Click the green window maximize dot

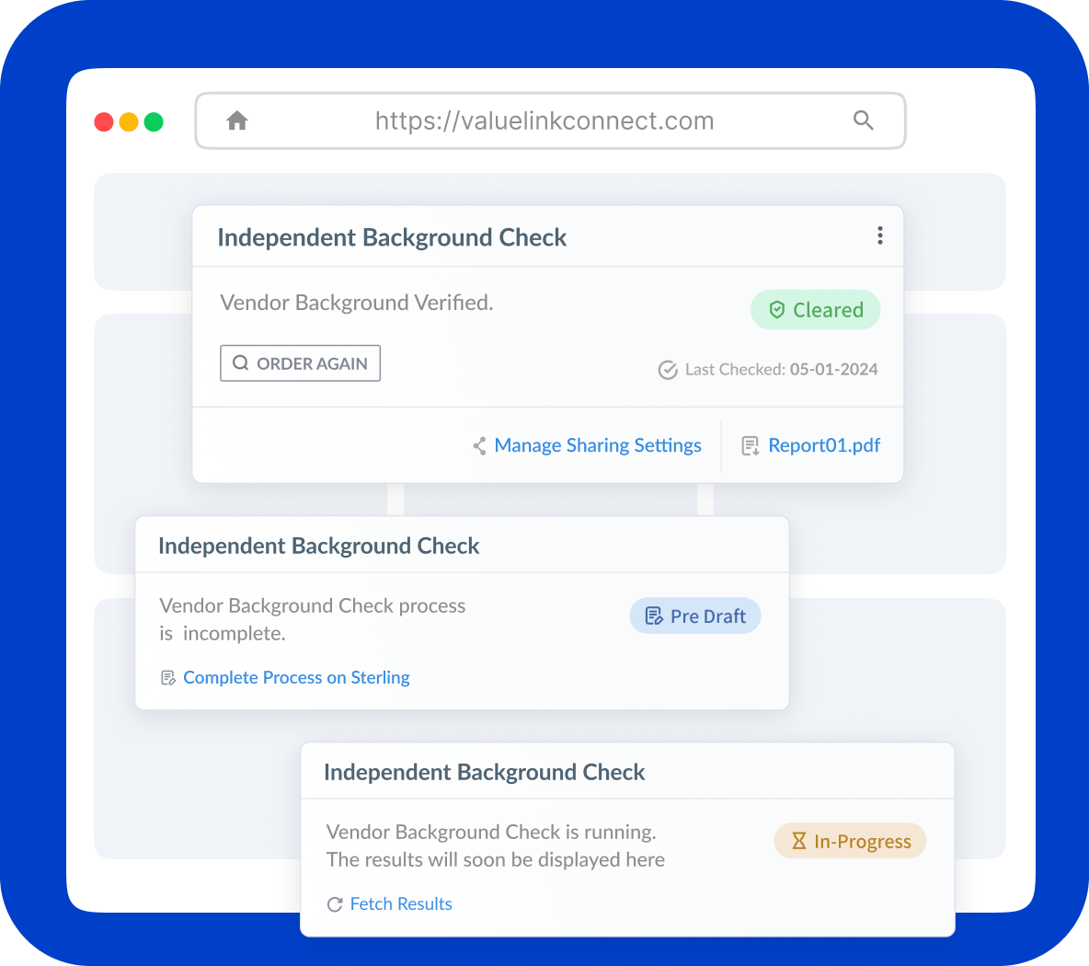pyautogui.click(x=154, y=121)
